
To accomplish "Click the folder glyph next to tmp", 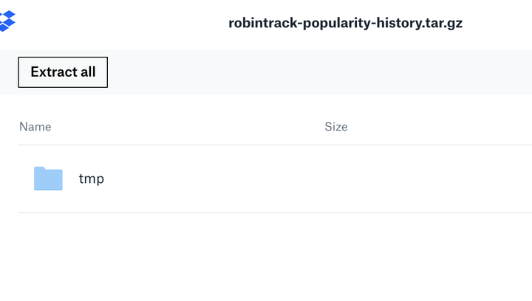I will 48,179.
